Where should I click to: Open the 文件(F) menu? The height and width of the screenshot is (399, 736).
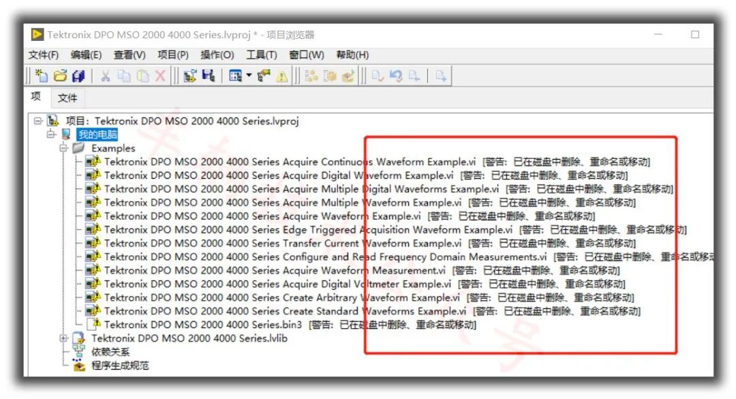(44, 55)
